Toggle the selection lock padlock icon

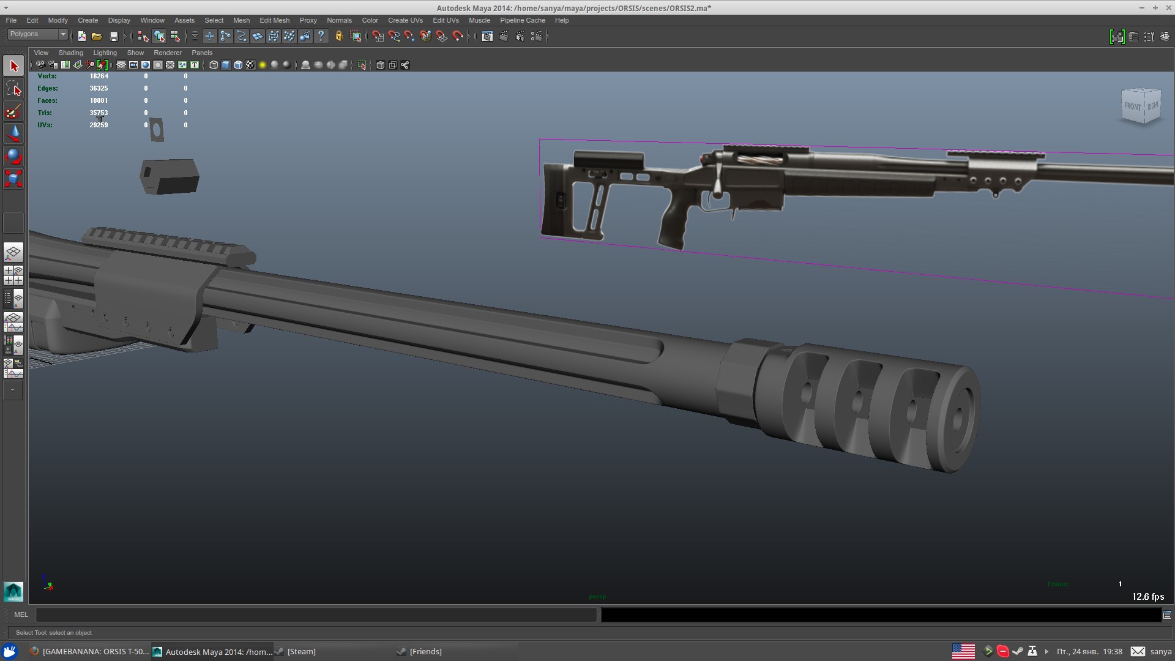[x=339, y=36]
